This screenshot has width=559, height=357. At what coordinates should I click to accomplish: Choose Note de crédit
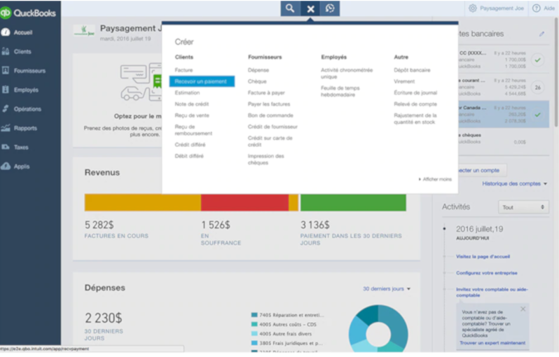192,104
